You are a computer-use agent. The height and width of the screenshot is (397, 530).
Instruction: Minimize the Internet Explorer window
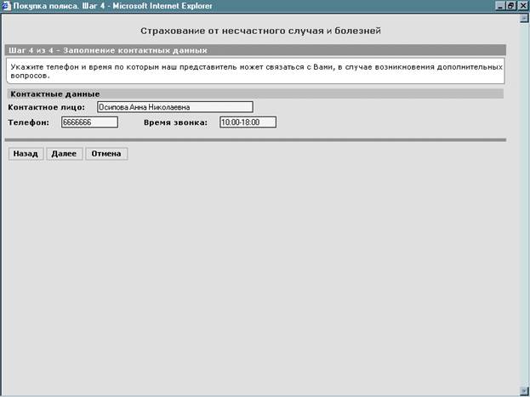click(499, 6)
